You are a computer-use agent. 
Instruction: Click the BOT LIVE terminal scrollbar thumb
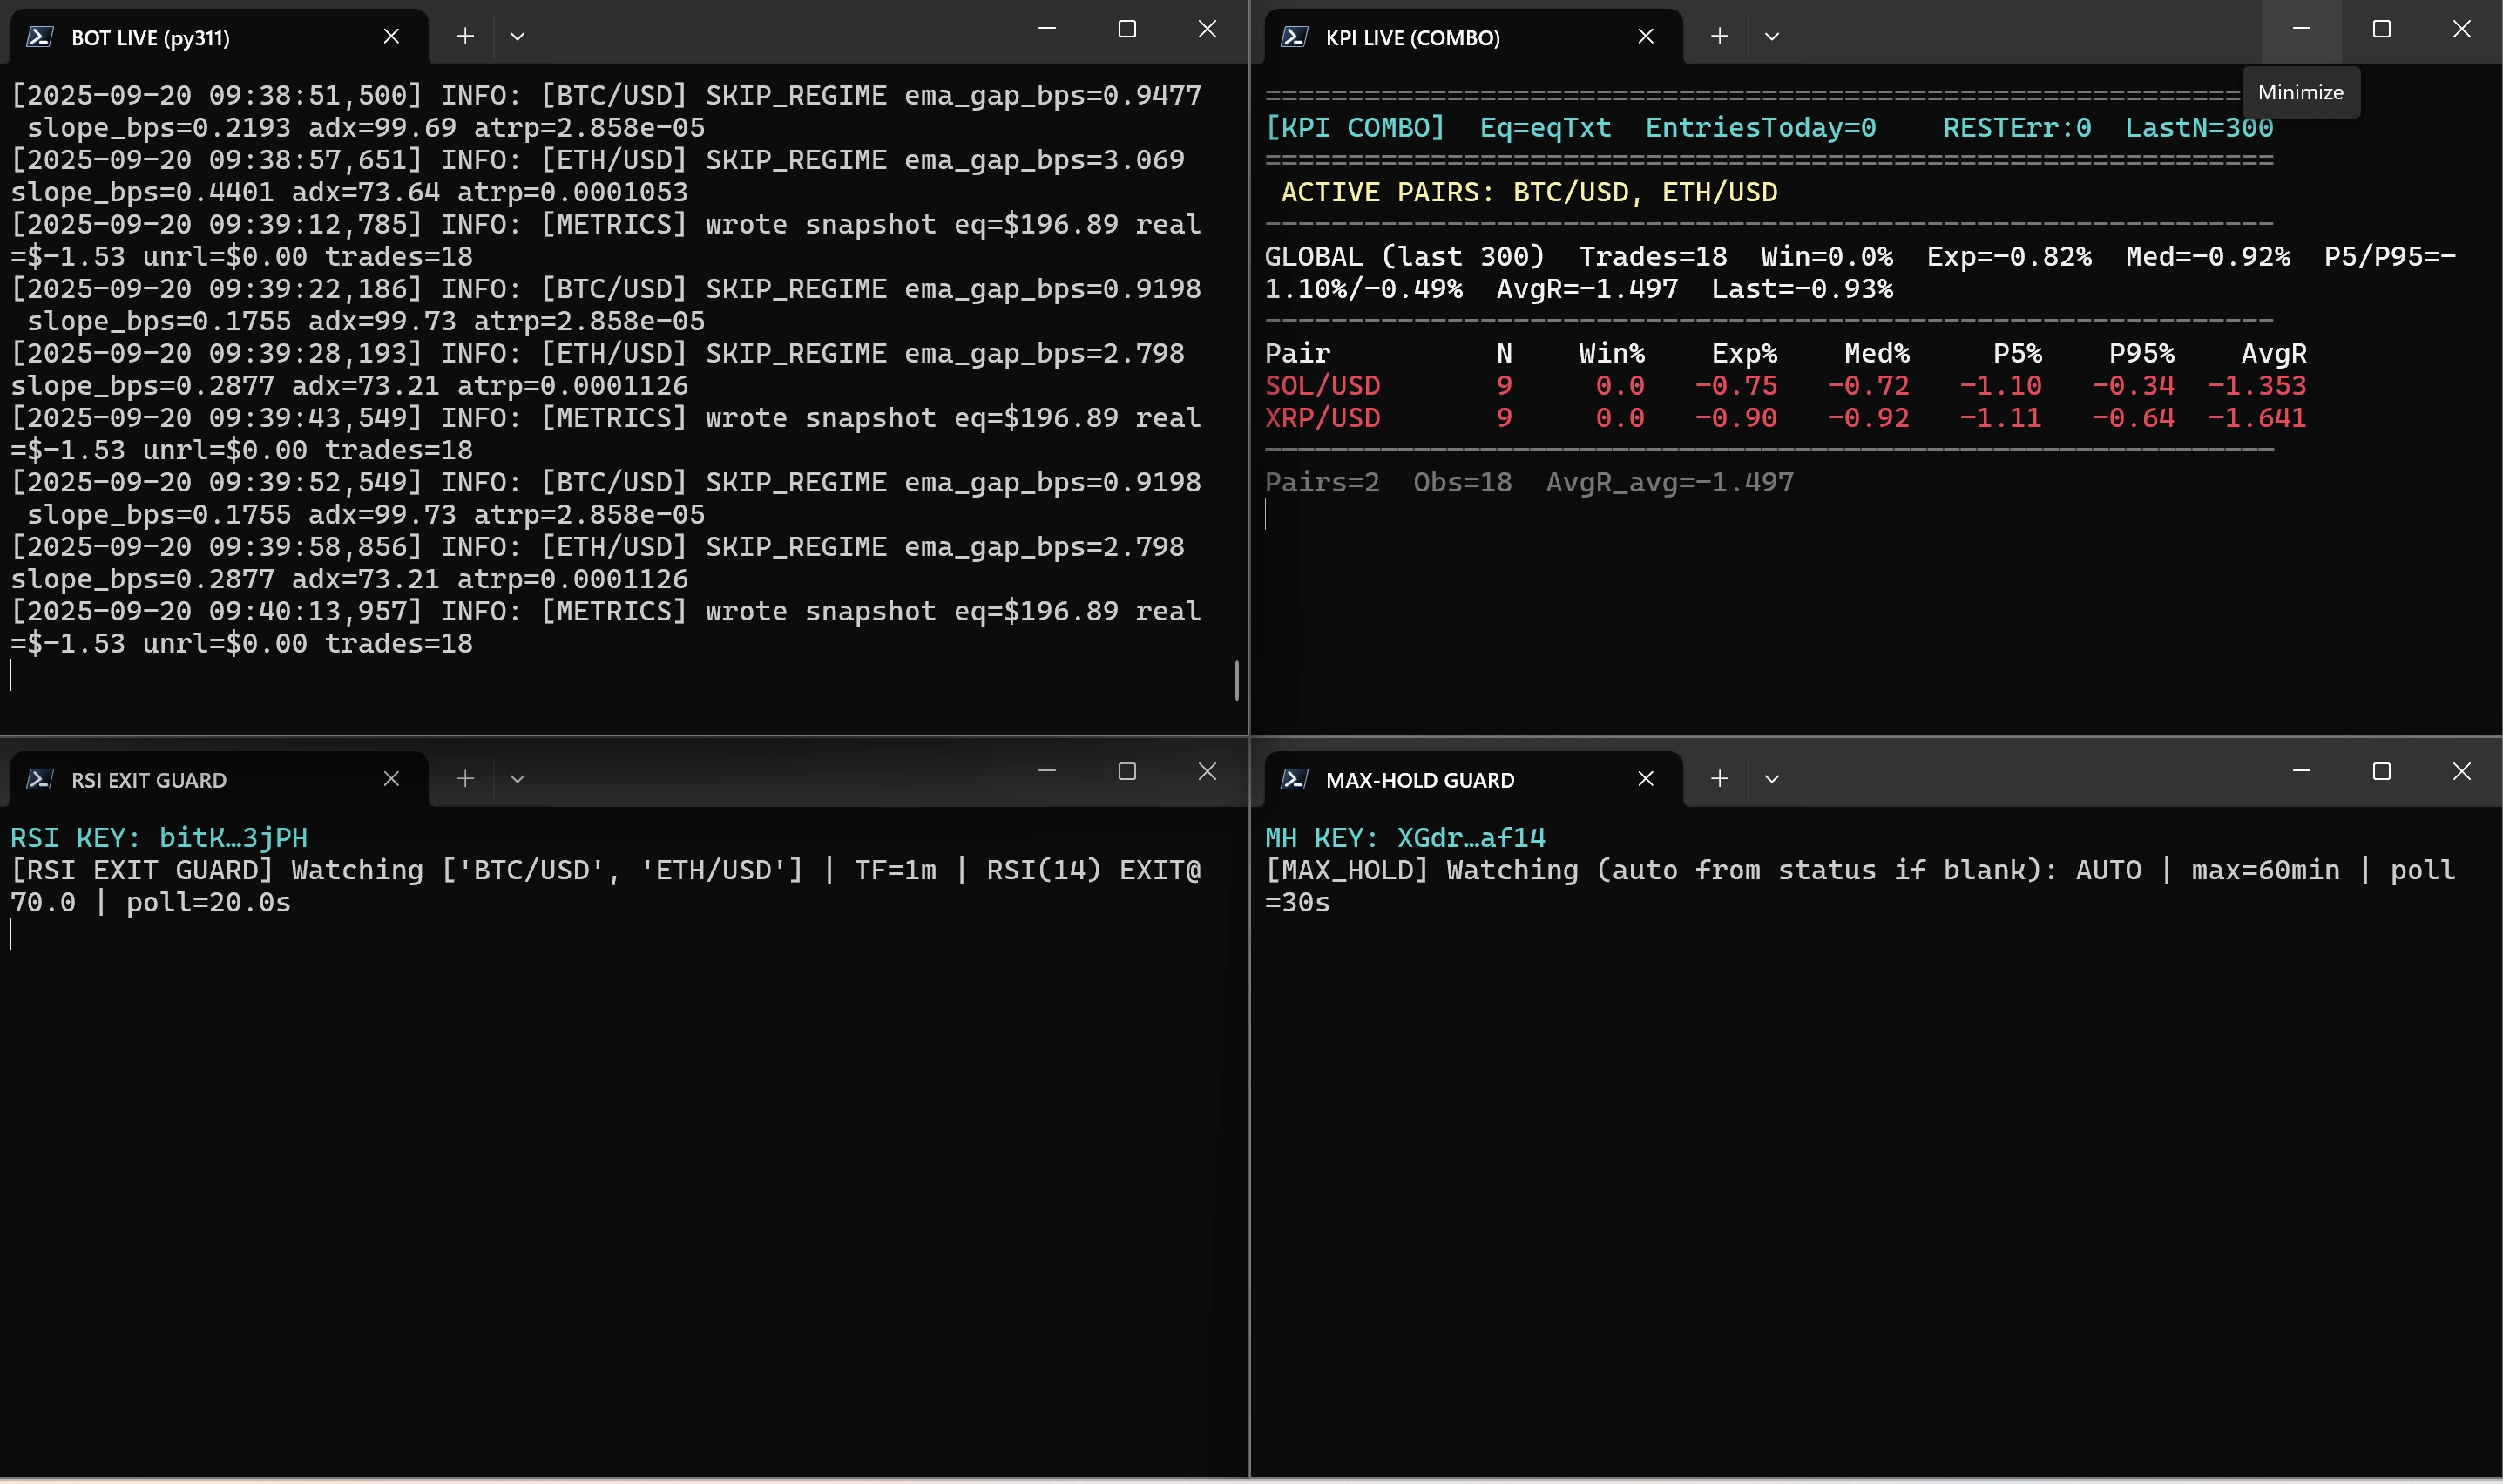coord(1236,680)
